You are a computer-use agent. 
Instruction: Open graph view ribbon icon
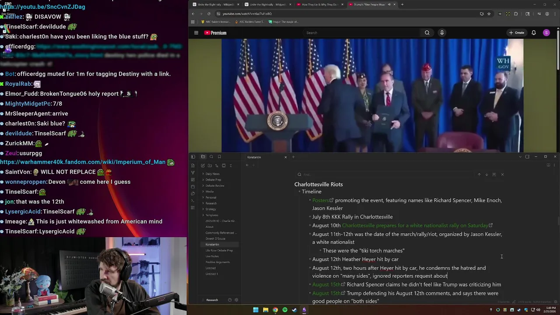coord(193,172)
